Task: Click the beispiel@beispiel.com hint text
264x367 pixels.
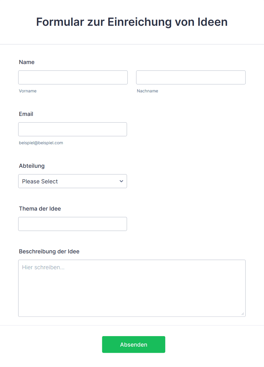Action: (41, 143)
